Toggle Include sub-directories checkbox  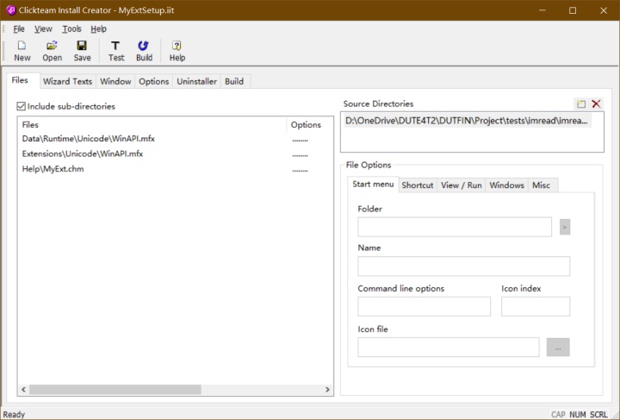pos(22,106)
